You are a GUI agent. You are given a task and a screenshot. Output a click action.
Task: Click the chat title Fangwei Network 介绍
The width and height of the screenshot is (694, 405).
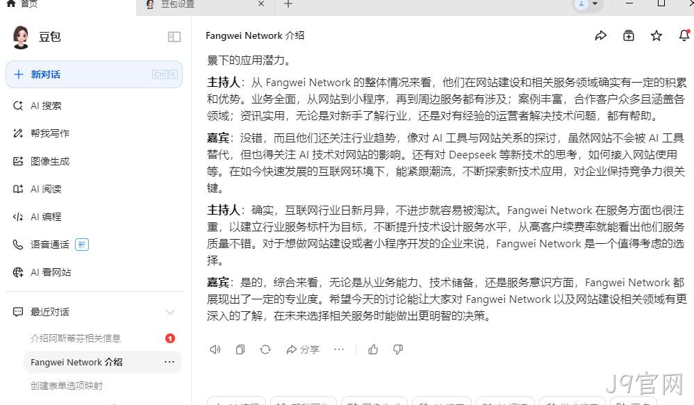tap(255, 36)
